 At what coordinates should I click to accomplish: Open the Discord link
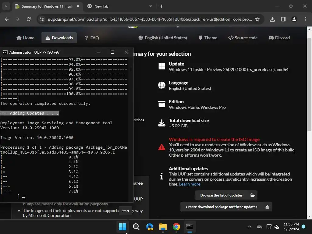[x=279, y=38]
